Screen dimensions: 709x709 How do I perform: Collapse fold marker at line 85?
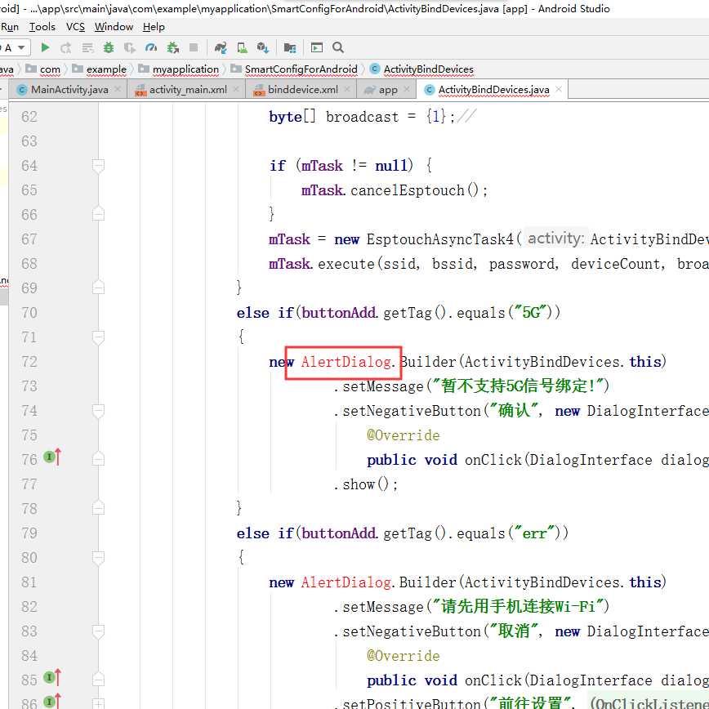coord(98,680)
